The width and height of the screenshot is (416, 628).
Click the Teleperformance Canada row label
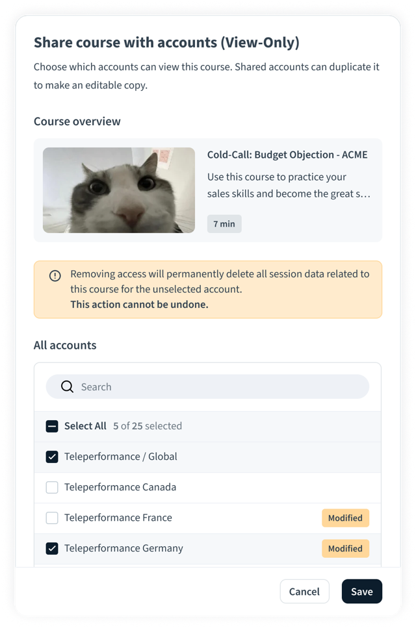tap(120, 488)
